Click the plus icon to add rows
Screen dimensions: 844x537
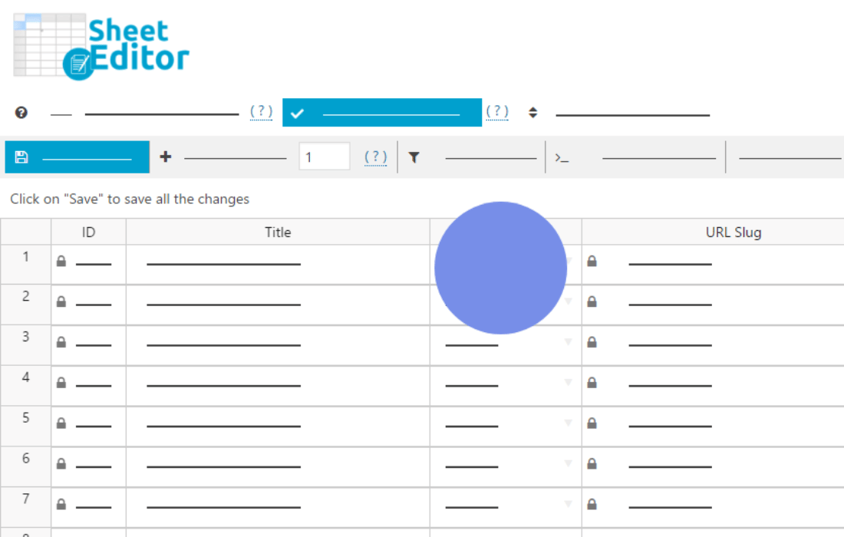point(165,157)
